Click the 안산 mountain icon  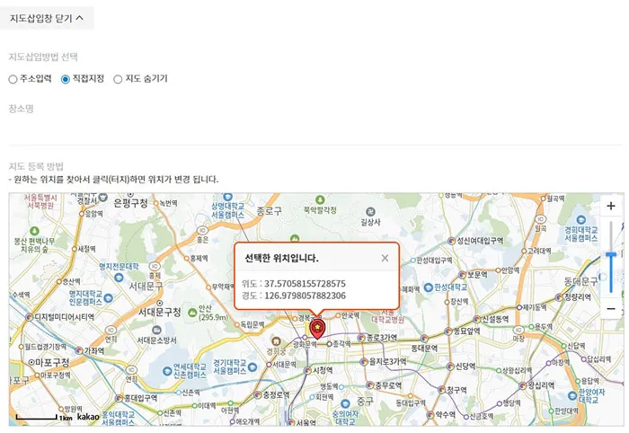point(192,313)
